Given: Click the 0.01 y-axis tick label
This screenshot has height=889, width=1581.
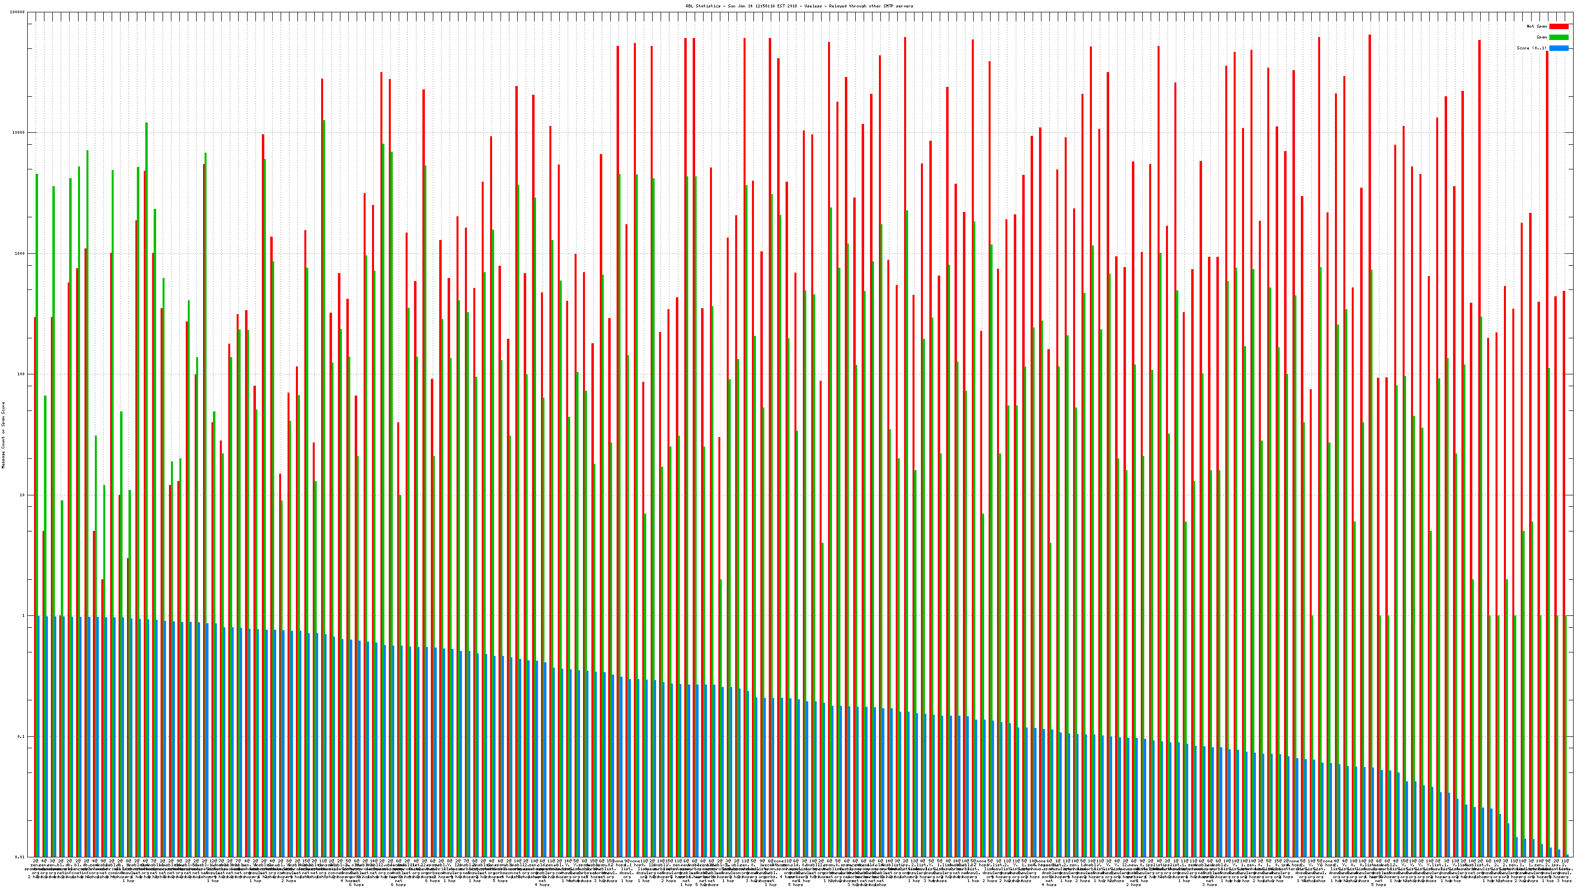Looking at the screenshot, I should (20, 857).
